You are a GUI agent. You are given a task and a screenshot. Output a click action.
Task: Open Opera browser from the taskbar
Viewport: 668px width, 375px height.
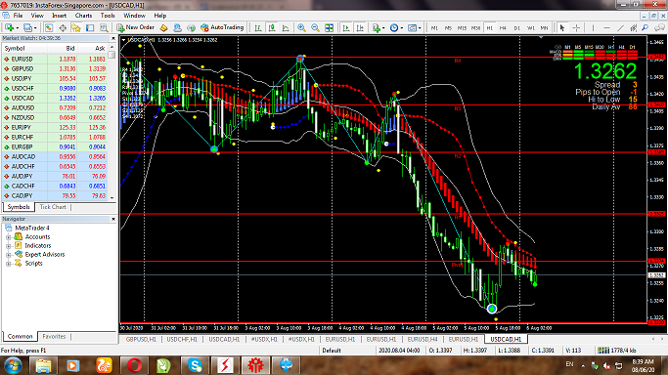pyautogui.click(x=134, y=365)
